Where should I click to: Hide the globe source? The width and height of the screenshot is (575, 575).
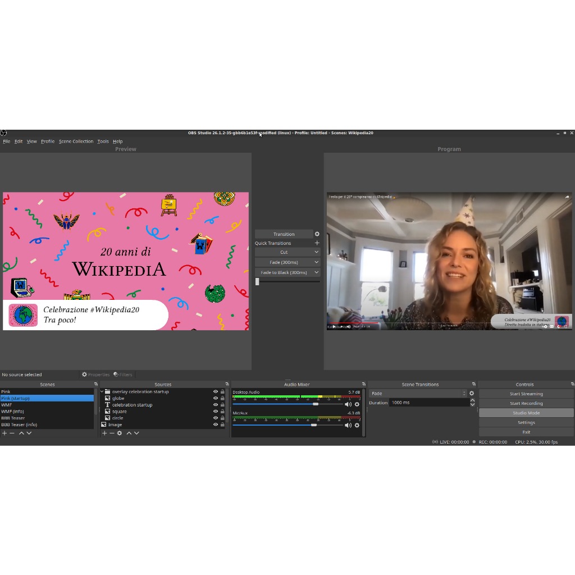(216, 398)
